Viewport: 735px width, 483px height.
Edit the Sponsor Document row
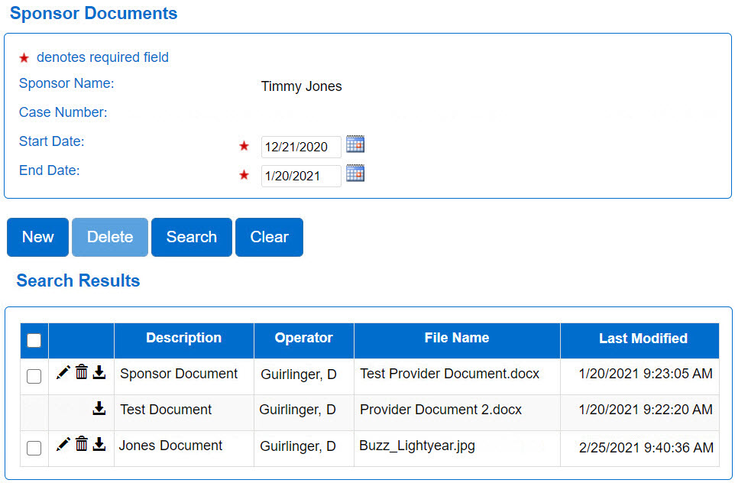63,372
